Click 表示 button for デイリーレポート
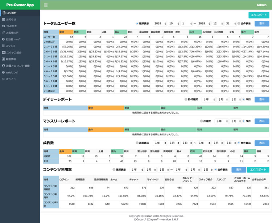Viewport: 272px width, 223px height. pos(262,100)
